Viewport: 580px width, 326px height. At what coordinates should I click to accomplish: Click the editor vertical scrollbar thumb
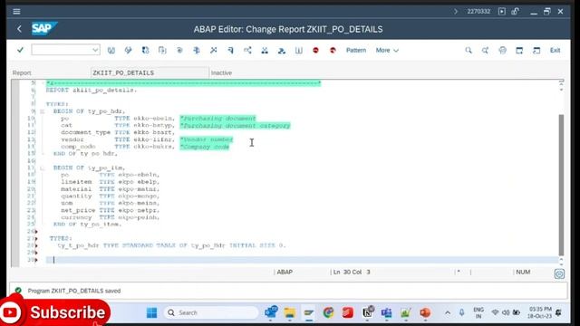(561, 185)
